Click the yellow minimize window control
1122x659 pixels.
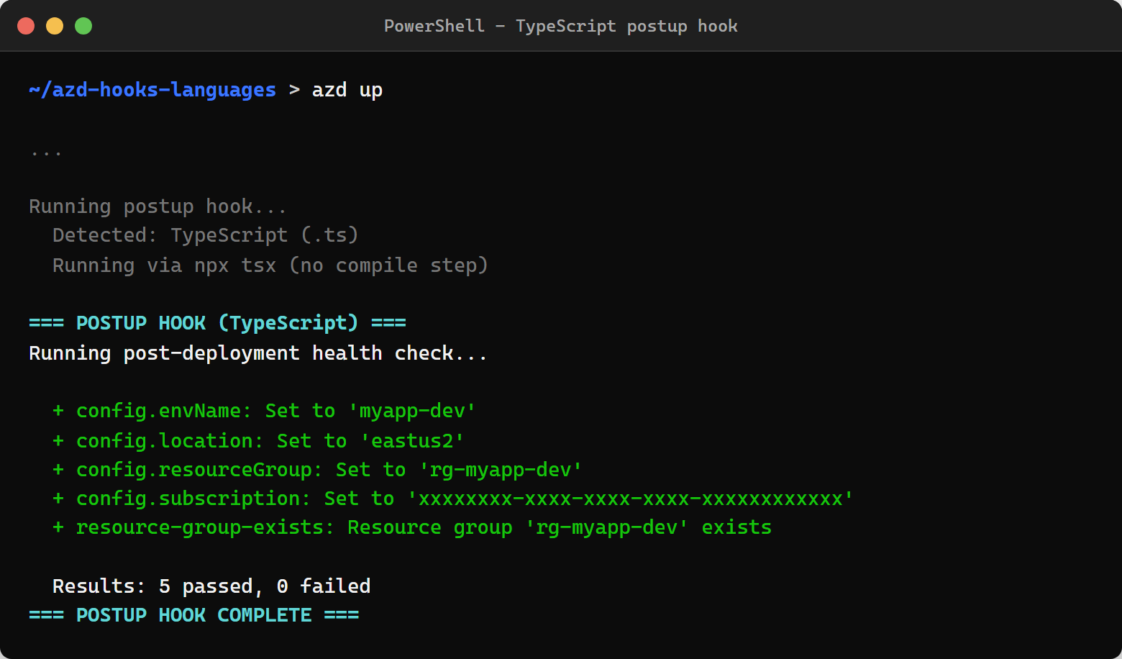coord(55,25)
